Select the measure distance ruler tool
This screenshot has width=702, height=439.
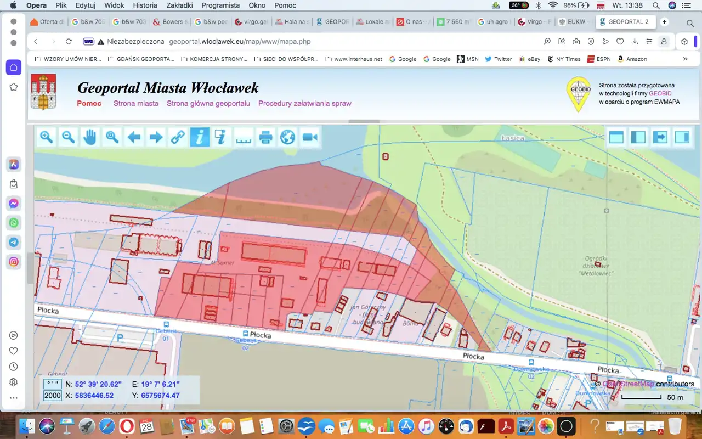(x=244, y=137)
